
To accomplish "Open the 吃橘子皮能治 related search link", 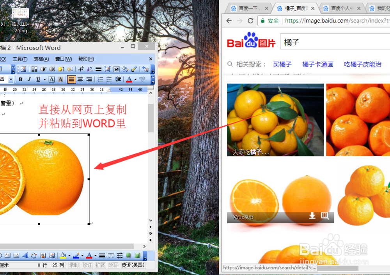I will [362, 64].
